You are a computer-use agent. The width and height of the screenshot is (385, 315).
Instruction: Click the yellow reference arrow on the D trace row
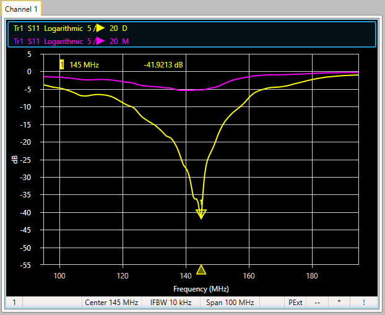click(x=100, y=28)
